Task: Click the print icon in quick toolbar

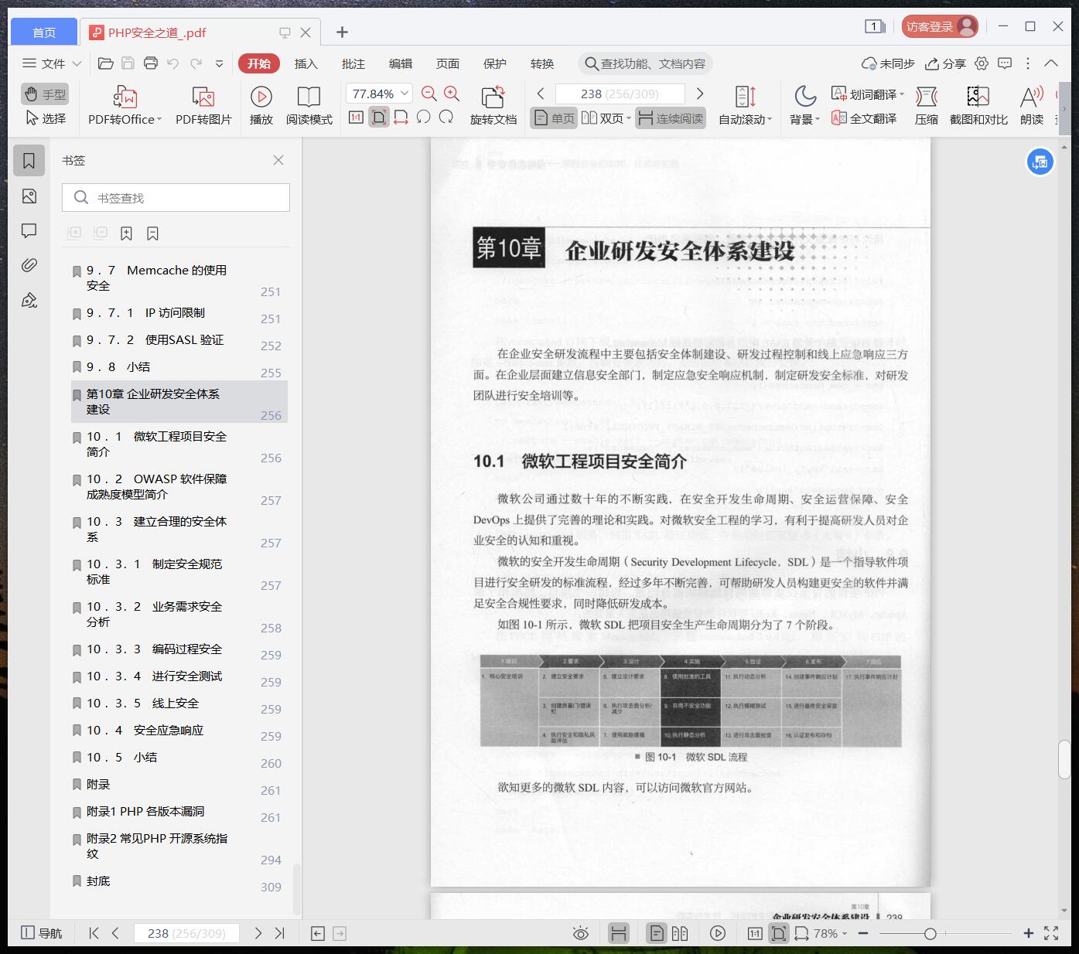Action: click(151, 63)
